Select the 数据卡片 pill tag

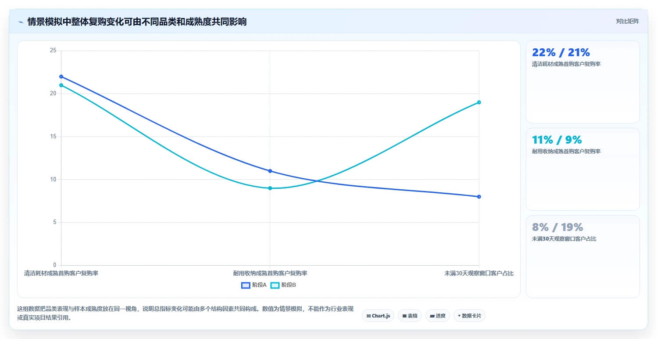(x=469, y=316)
